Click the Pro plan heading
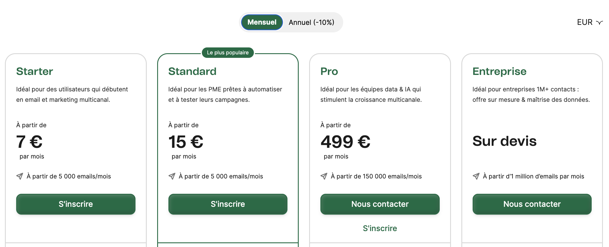Image resolution: width=609 pixels, height=247 pixels. click(x=329, y=71)
